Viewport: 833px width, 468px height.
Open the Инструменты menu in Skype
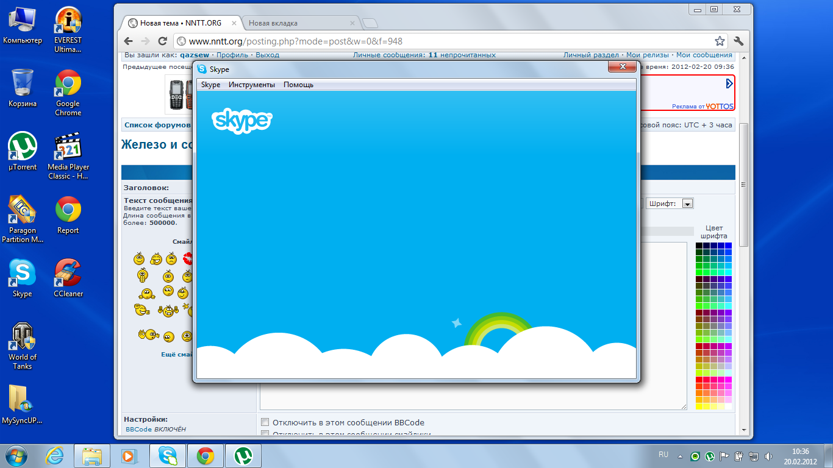(252, 85)
